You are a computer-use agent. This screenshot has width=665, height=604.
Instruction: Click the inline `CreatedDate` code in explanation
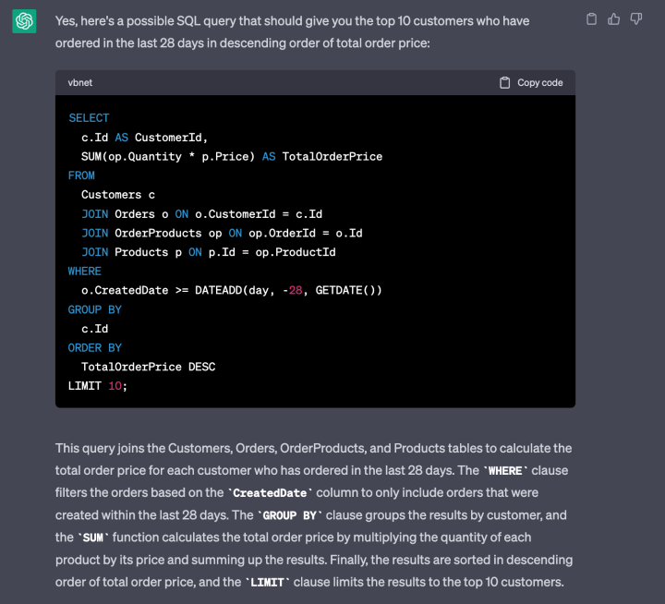point(270,493)
